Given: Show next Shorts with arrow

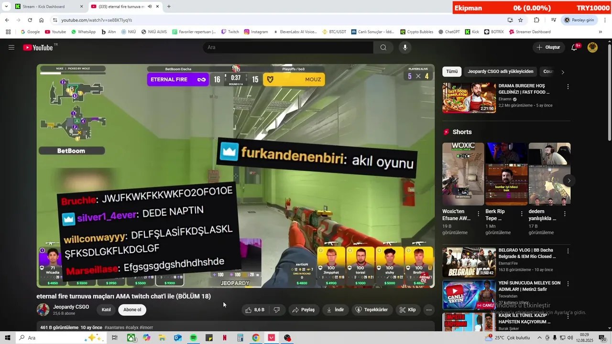Looking at the screenshot, I should click(x=569, y=181).
